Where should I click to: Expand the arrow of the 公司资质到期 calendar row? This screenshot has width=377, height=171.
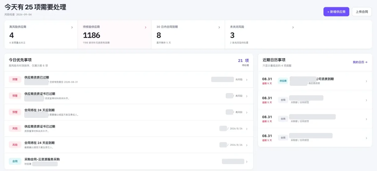pyautogui.click(x=366, y=81)
